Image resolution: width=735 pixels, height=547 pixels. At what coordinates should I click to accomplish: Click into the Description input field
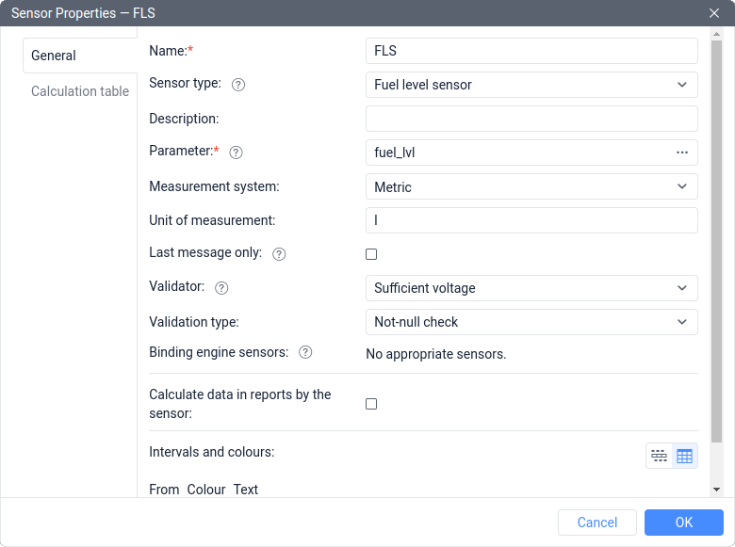pyautogui.click(x=531, y=119)
